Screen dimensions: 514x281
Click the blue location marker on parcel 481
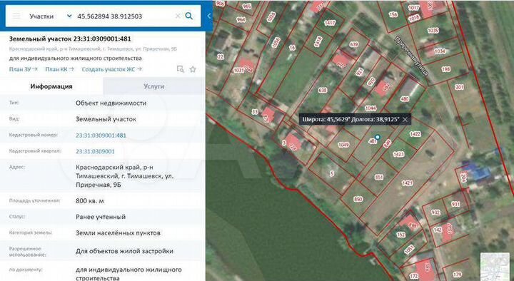click(378, 137)
